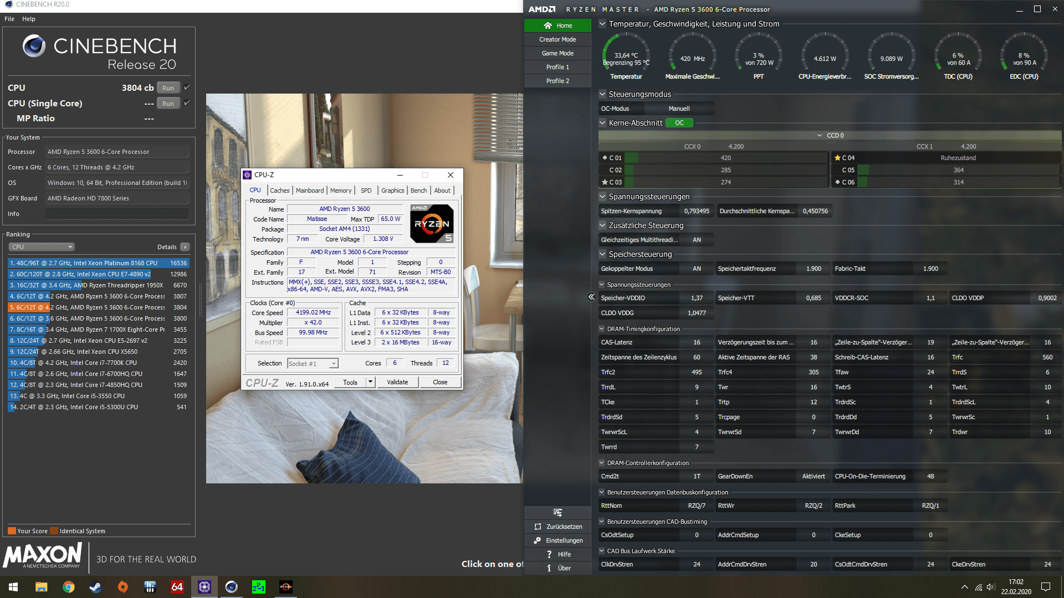This screenshot has height=598, width=1064.
Task: Collapse the Speichersteuerung section
Action: pyautogui.click(x=602, y=254)
